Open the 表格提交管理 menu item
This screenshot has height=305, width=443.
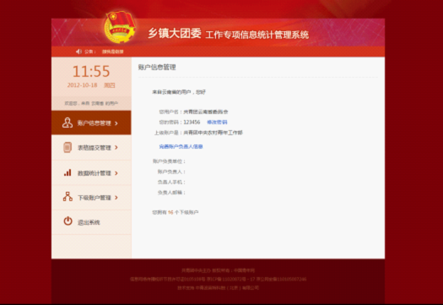[x=91, y=147]
